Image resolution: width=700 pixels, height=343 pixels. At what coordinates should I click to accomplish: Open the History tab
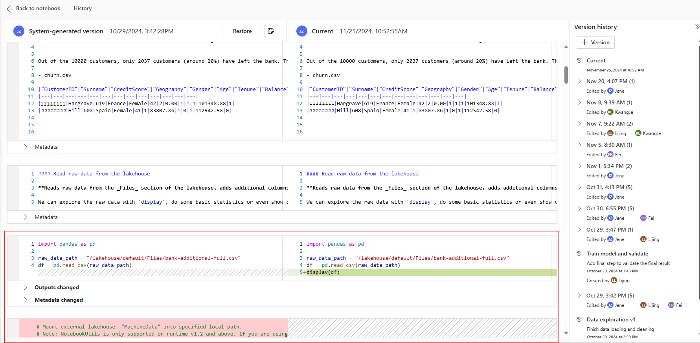[x=83, y=9]
